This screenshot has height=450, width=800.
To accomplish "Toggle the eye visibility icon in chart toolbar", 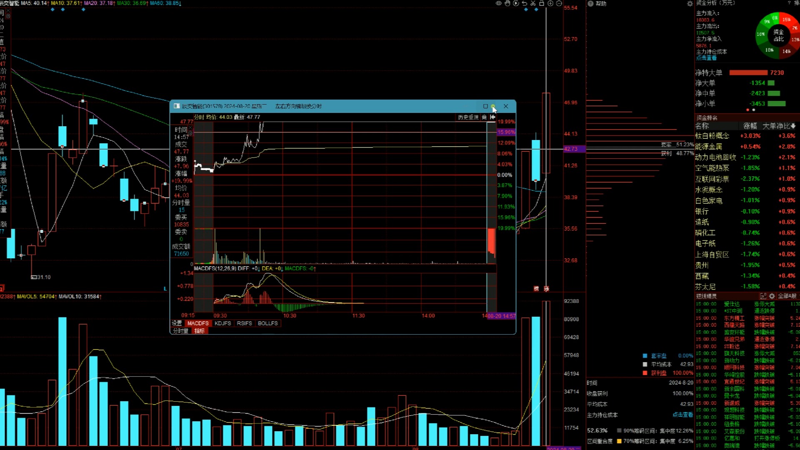I will pos(499,3).
